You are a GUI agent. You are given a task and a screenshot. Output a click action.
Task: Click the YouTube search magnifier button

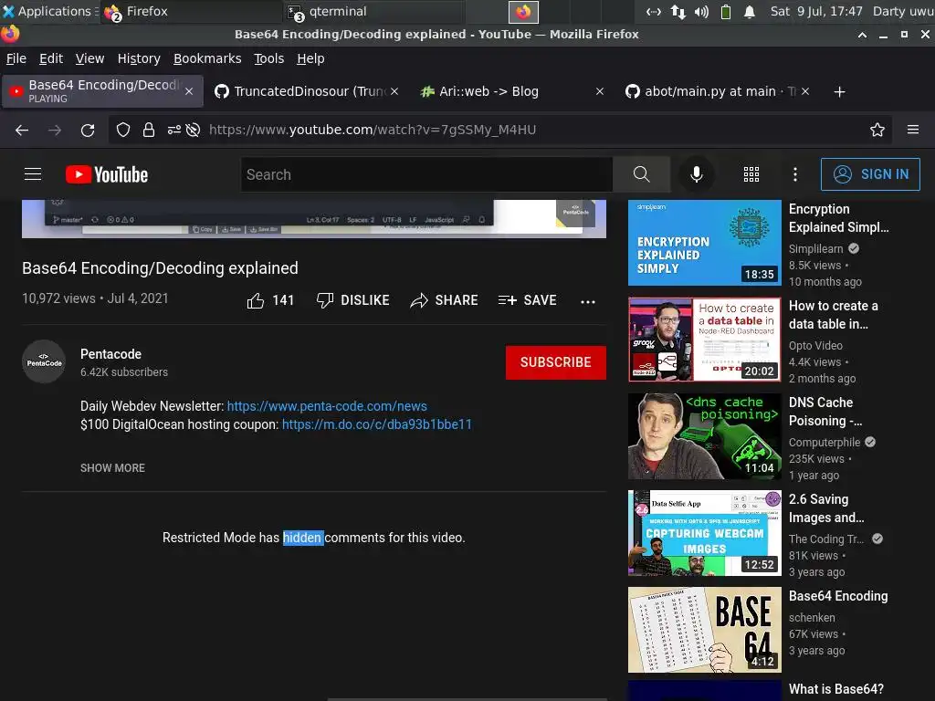[642, 174]
